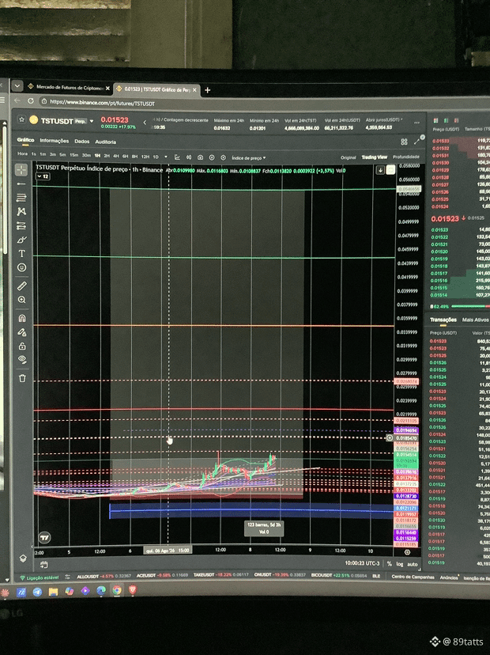This screenshot has height=655, width=490.
Task: Toggle stay-in-drawing-mode pencil lock
Action: pyautogui.click(x=22, y=332)
